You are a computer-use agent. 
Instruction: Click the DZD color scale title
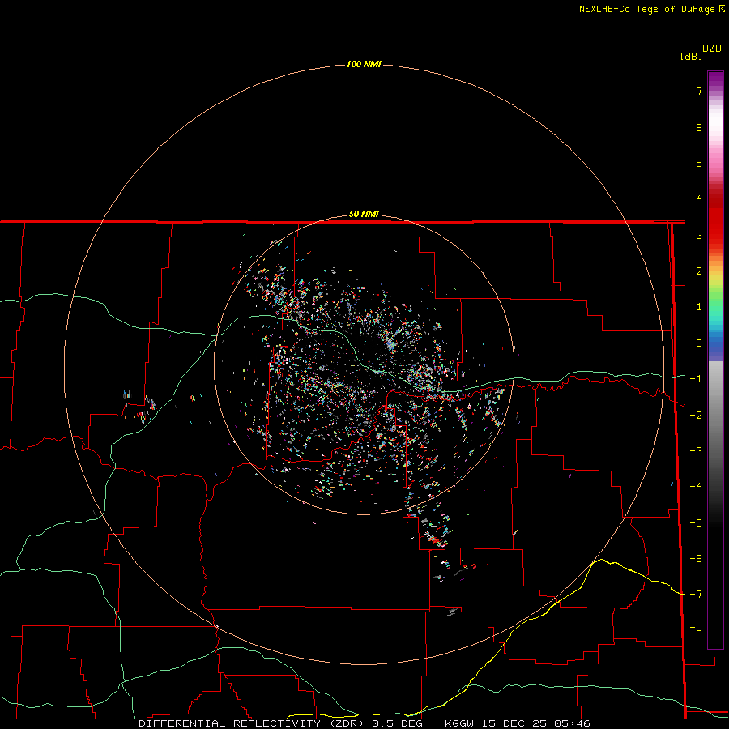tap(712, 49)
